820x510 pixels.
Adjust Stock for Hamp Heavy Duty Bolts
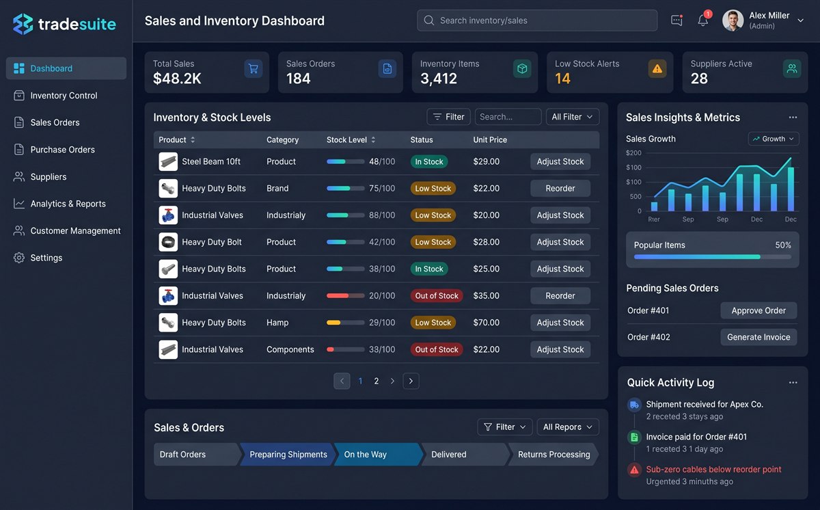560,323
